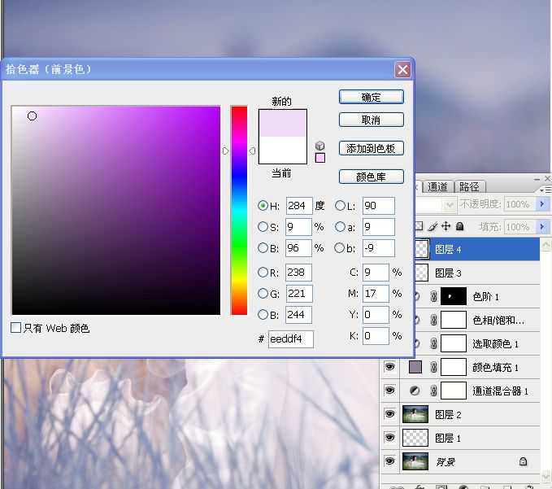
Task: Open the 填充 fill arrow popup
Action: point(542,226)
